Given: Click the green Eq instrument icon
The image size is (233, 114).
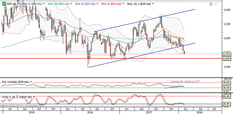Looking at the screenshot, I should (x=5, y=4).
